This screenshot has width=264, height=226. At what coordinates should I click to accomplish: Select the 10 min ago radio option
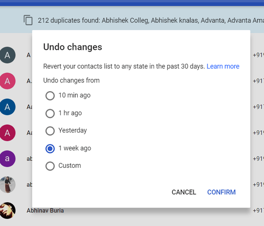click(50, 96)
